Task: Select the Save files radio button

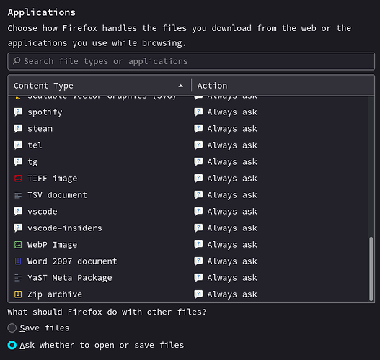Action: pos(12,328)
